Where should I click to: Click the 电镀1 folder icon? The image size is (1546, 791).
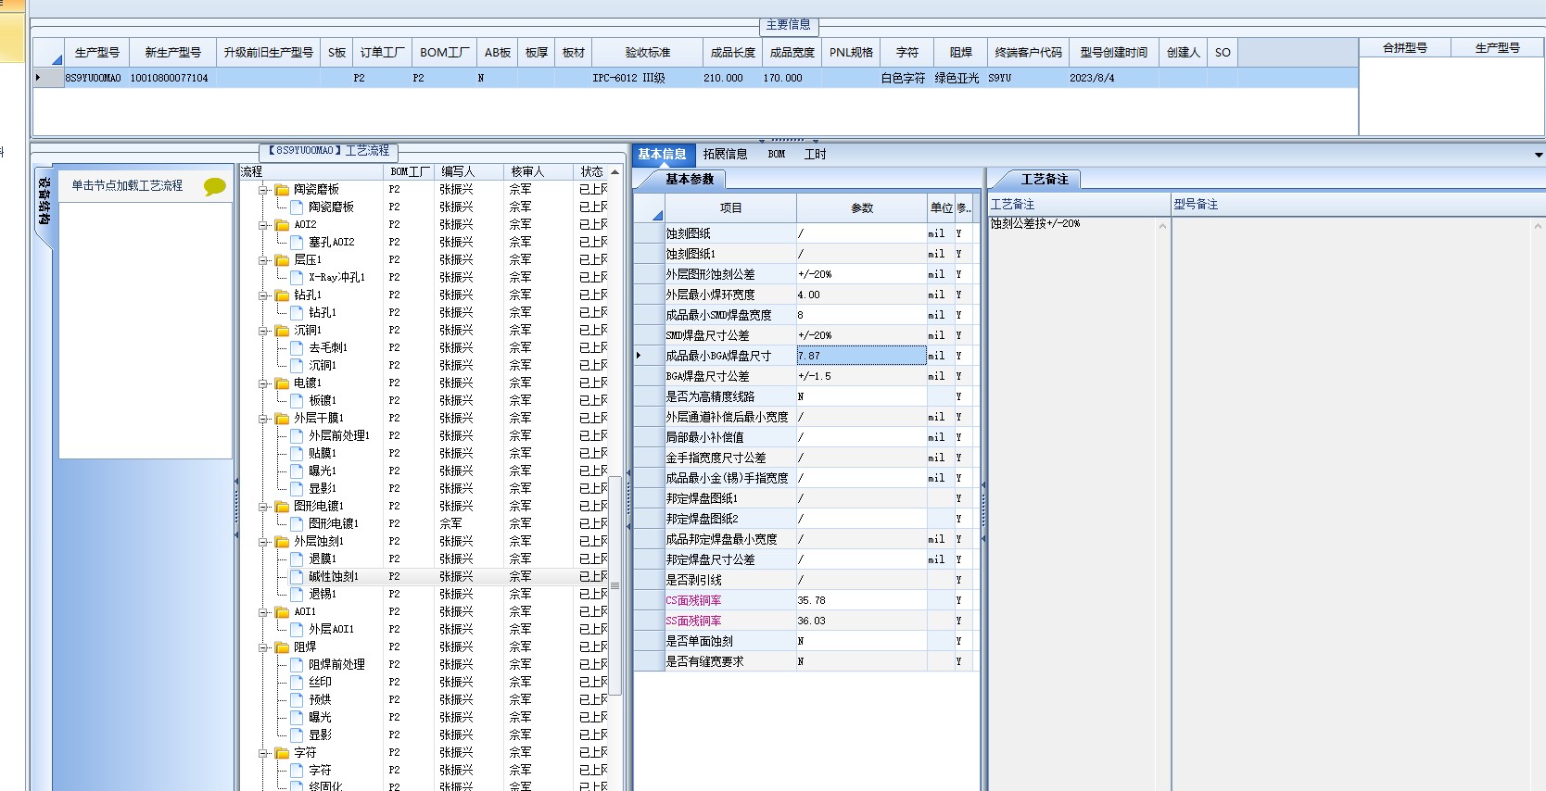point(283,383)
